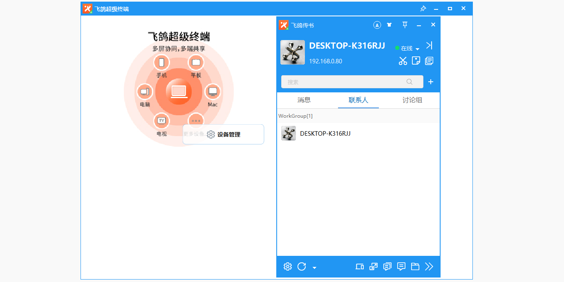Pin the 飞鸽传书 window on top
The image size is (564, 282).
[x=405, y=25]
